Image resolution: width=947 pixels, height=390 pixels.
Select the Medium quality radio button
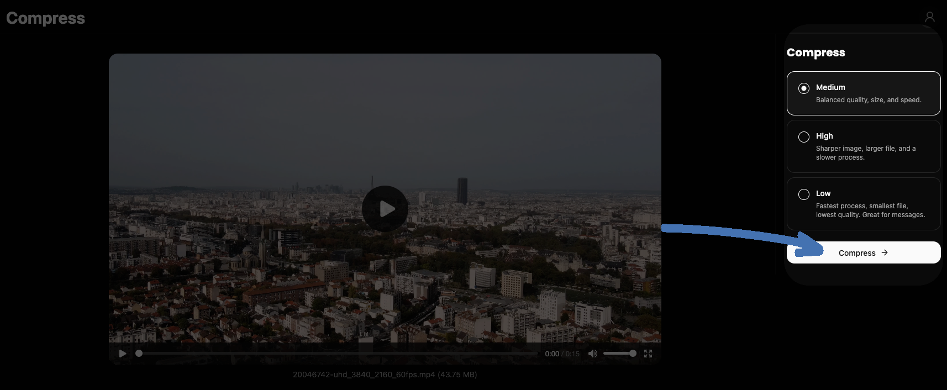point(804,88)
